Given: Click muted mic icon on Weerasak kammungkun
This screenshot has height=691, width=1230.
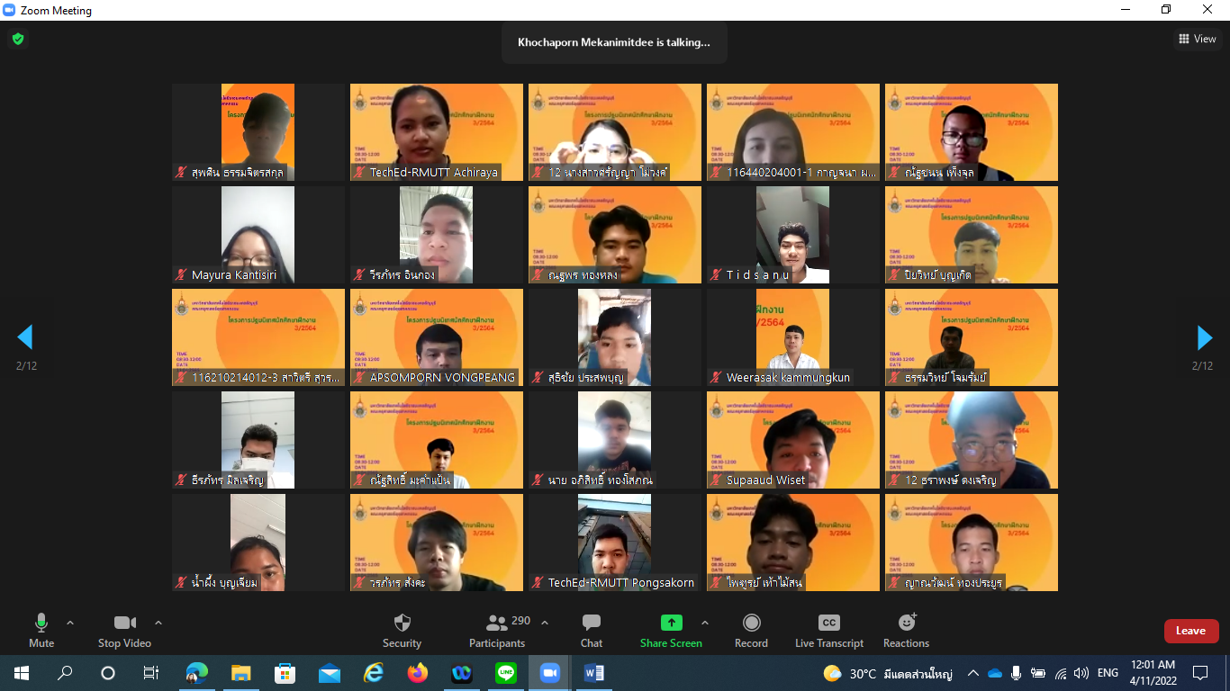Looking at the screenshot, I should tap(716, 378).
